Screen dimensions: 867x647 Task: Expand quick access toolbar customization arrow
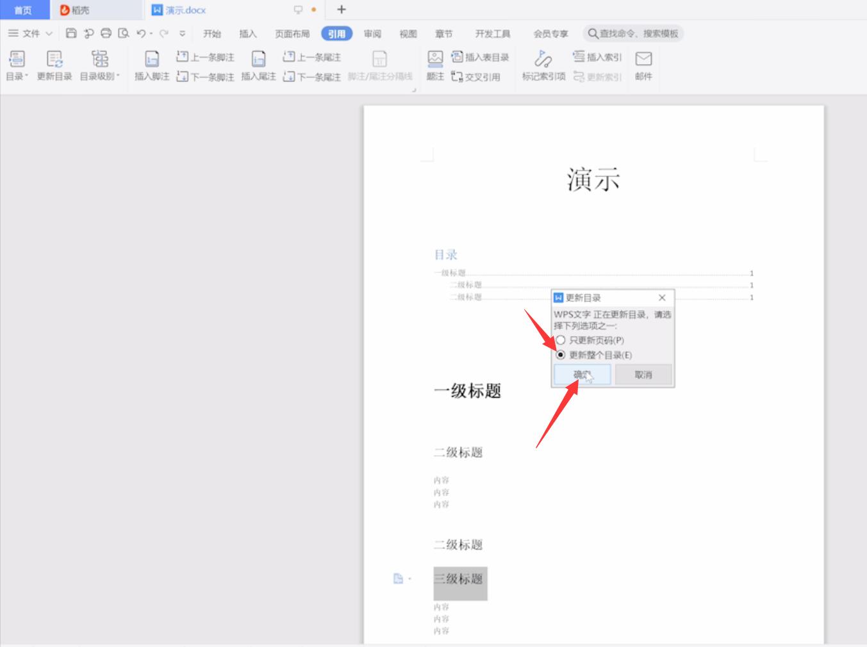[183, 33]
